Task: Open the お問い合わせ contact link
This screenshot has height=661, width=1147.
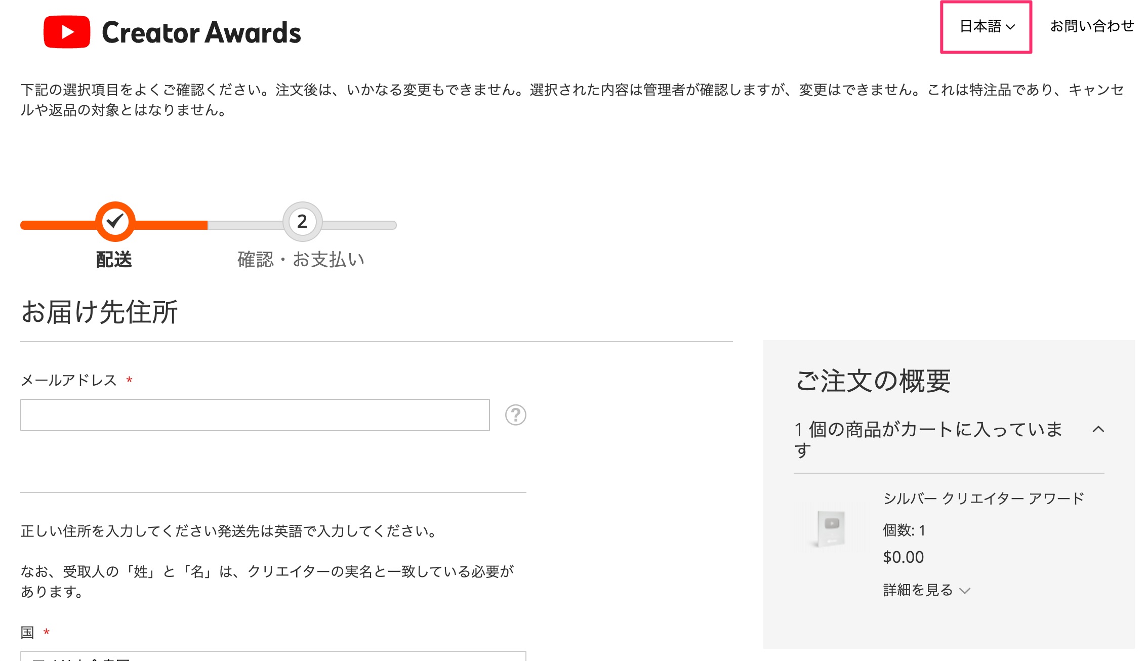Action: 1092,26
